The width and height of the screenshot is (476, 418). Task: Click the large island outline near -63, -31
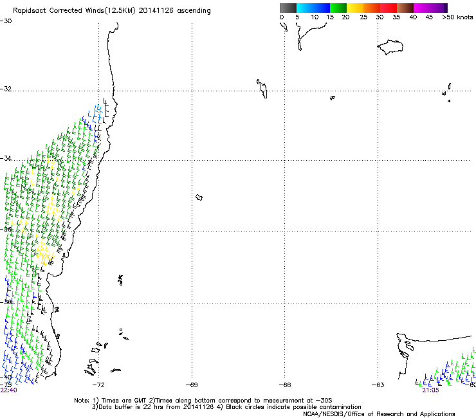point(390,47)
